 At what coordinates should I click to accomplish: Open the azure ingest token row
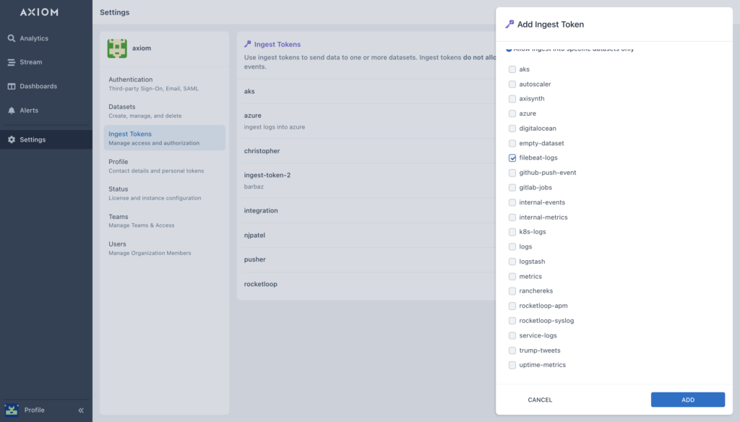369,121
